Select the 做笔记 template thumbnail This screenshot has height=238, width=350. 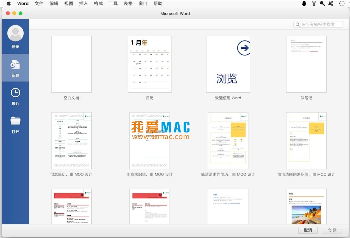pyautogui.click(x=306, y=64)
